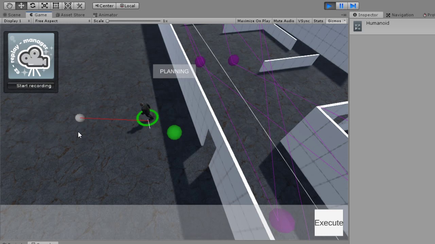Open the Free Aspect dropdown
The height and width of the screenshot is (244, 435).
pos(63,21)
